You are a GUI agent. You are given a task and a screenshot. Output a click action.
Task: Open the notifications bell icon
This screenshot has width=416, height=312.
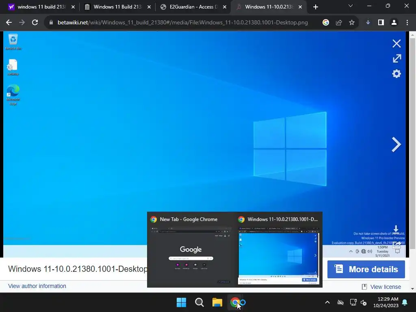coord(405,302)
